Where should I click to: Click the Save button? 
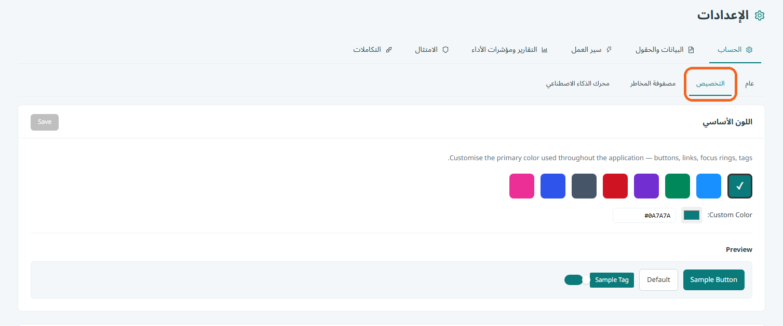[x=45, y=122]
